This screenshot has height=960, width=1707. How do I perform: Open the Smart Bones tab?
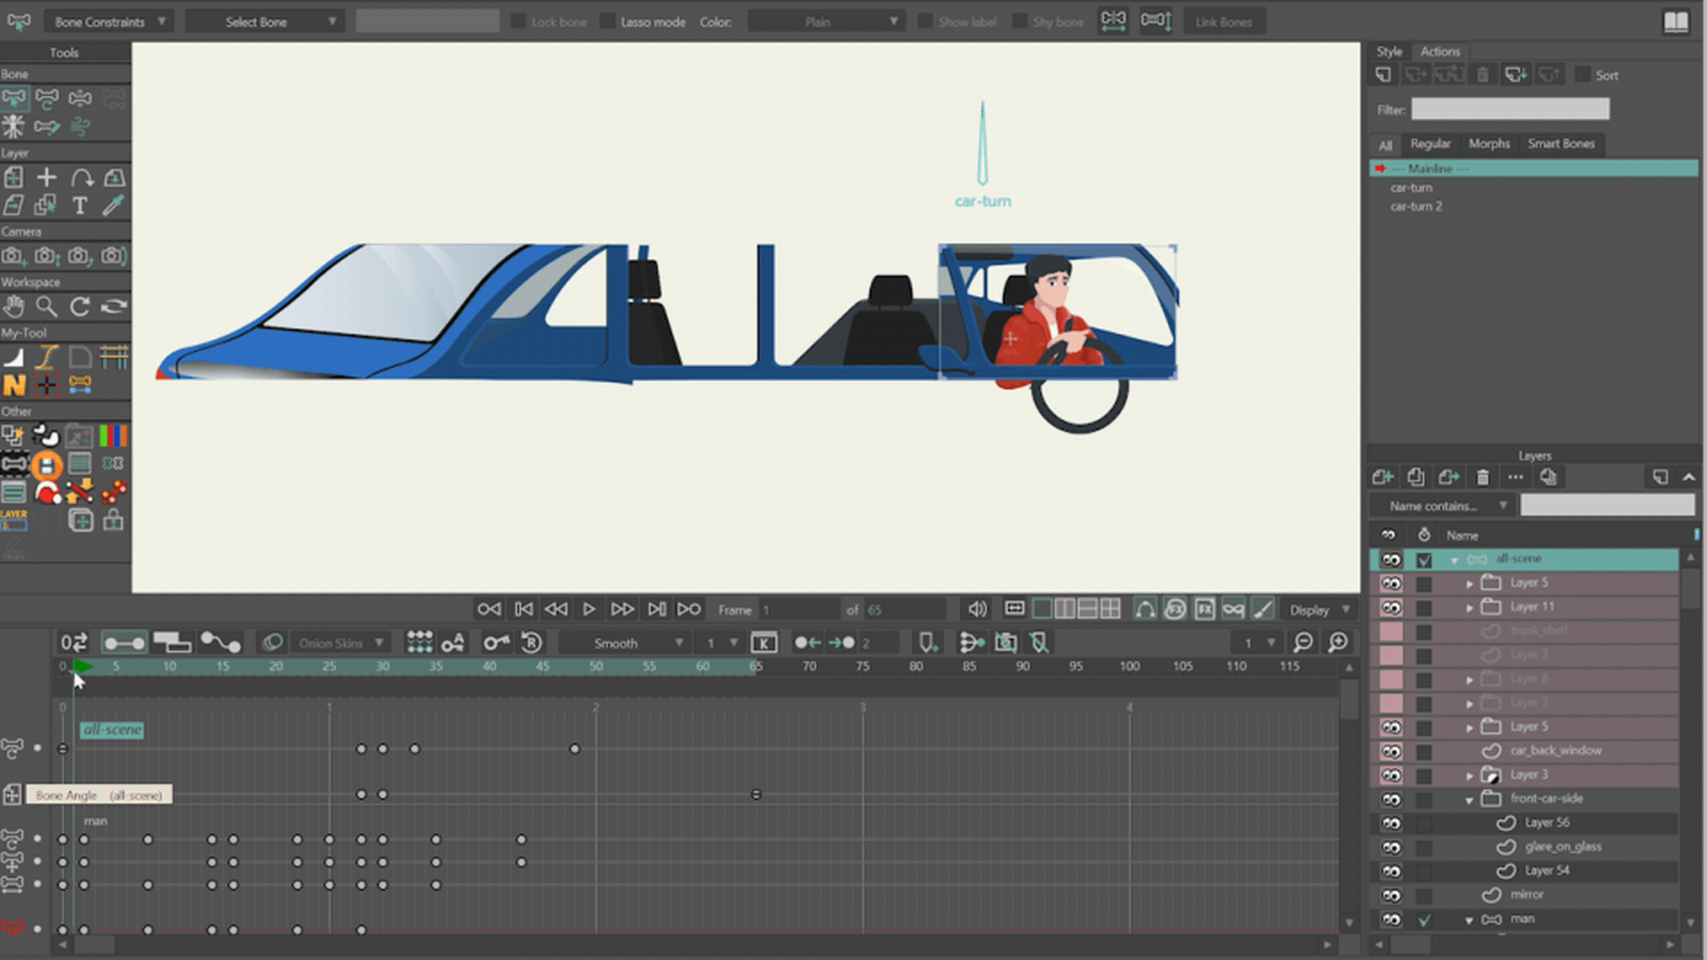(x=1560, y=144)
